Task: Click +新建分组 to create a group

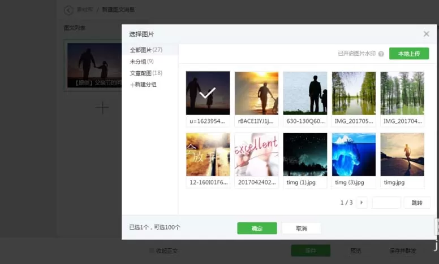Action: click(x=143, y=85)
